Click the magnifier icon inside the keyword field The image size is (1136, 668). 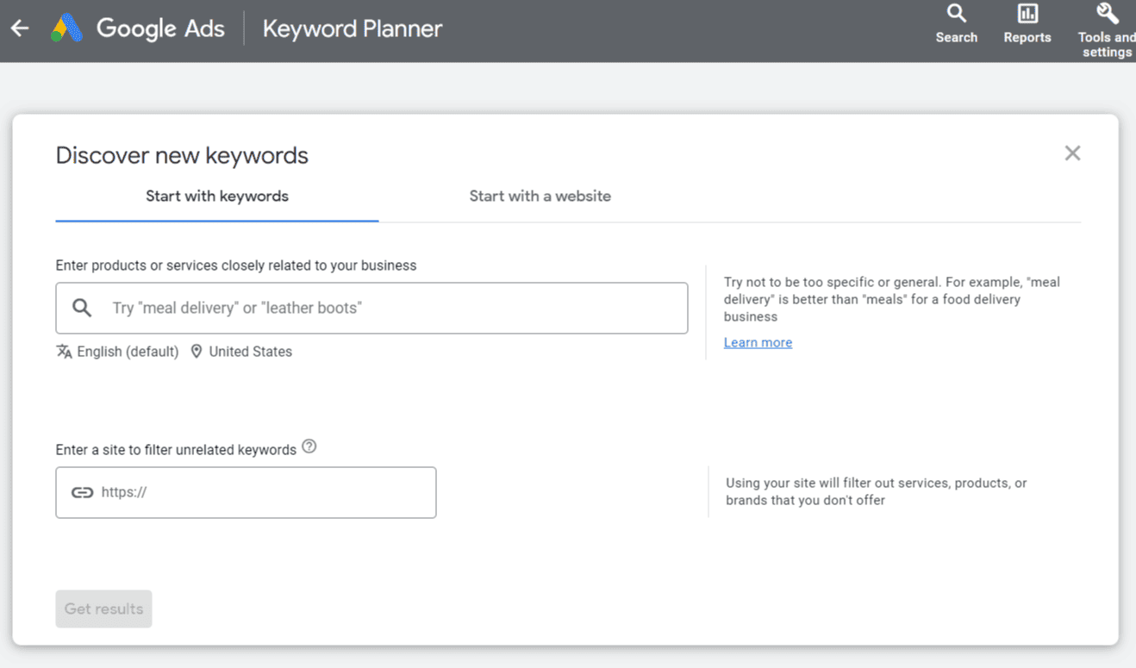pos(82,308)
